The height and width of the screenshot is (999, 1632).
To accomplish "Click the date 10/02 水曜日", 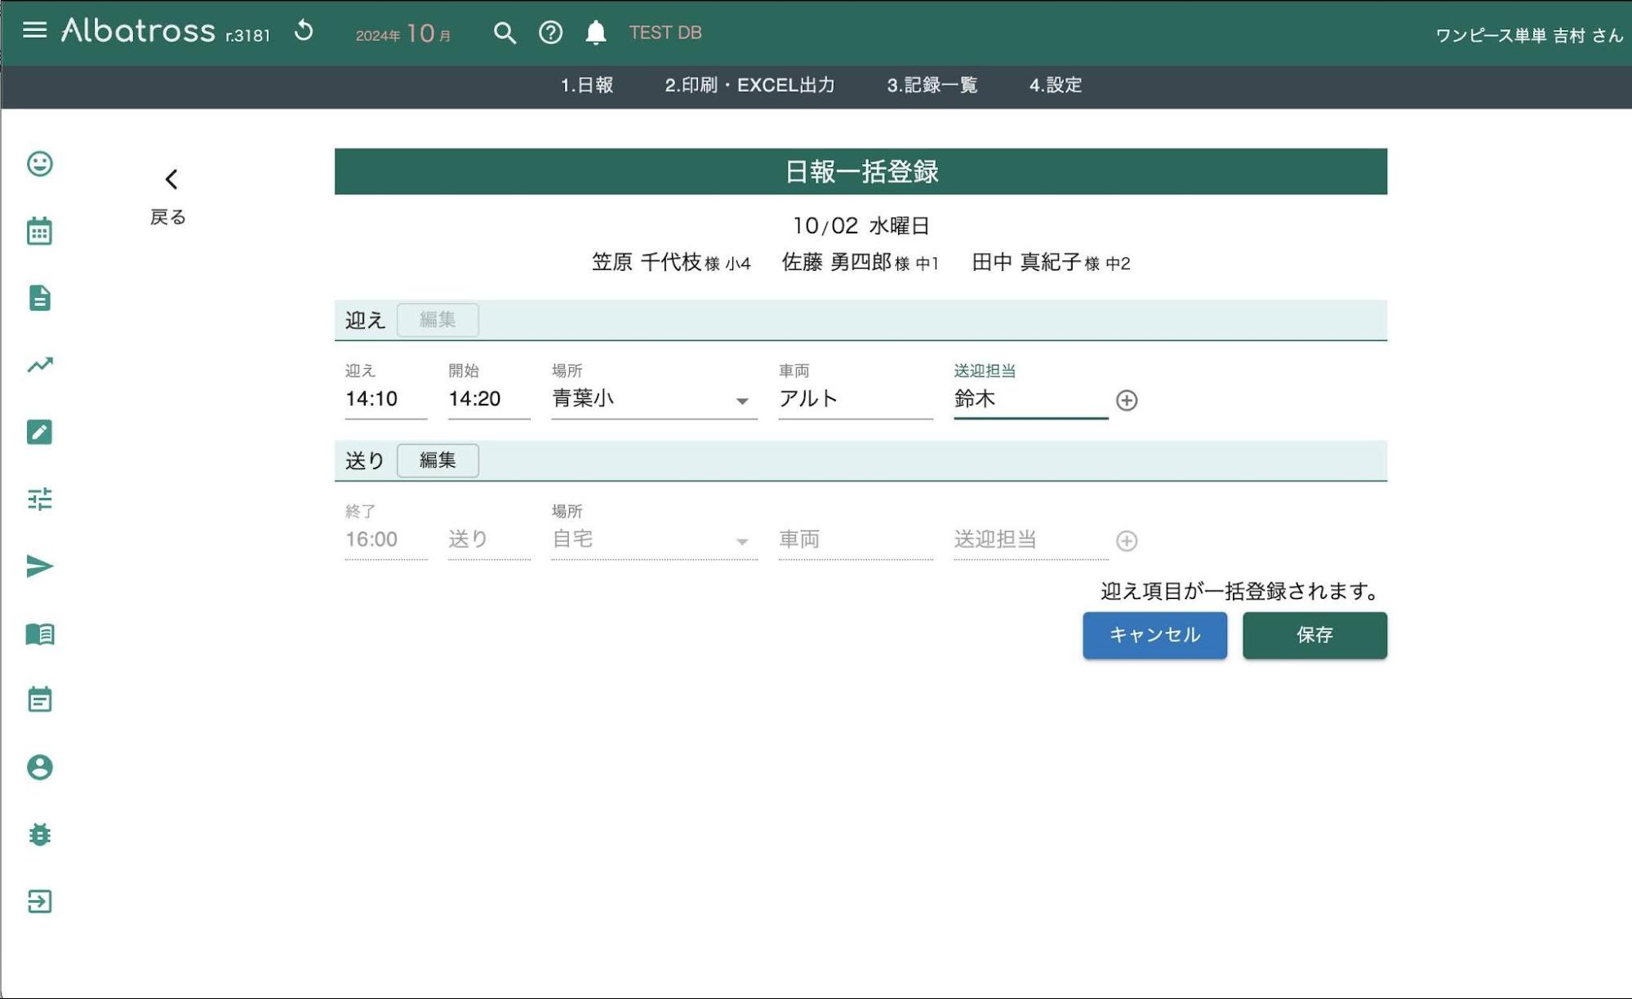I will [x=861, y=225].
